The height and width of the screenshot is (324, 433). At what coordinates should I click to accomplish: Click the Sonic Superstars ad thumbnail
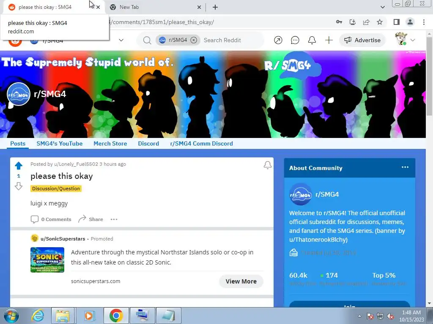click(x=47, y=260)
